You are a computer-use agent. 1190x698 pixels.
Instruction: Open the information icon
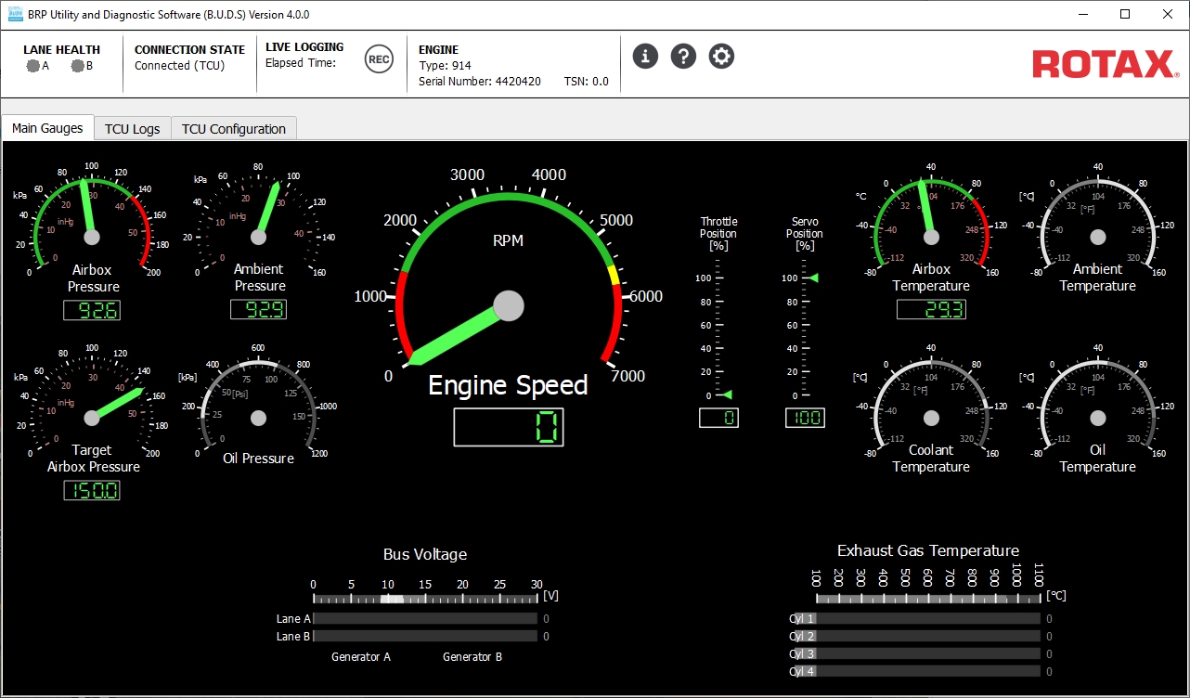point(645,57)
